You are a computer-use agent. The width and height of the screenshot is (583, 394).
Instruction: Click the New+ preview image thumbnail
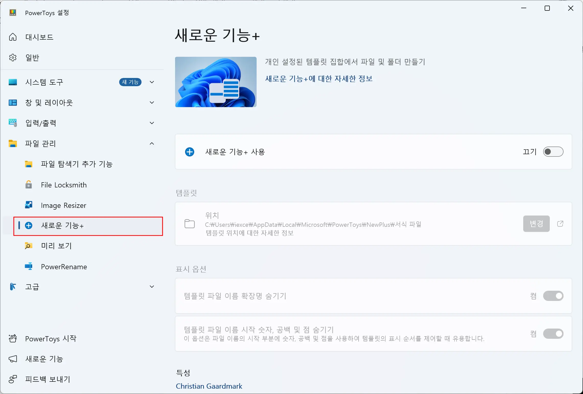[x=215, y=82]
